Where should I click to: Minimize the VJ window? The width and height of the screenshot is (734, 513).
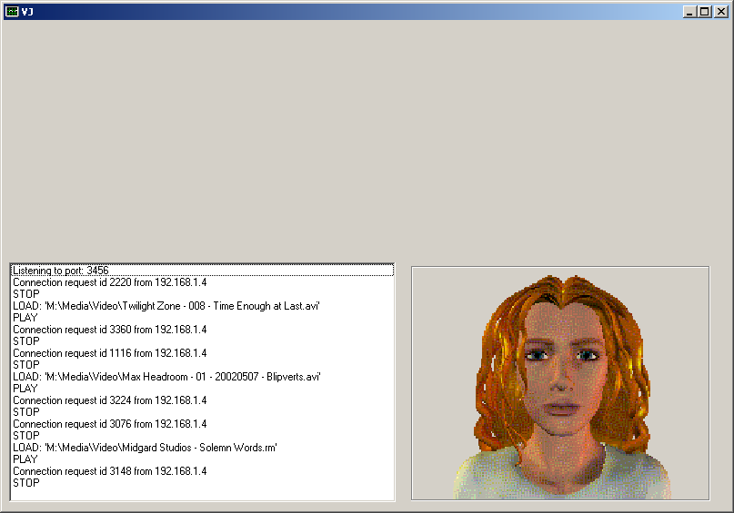[x=690, y=12]
